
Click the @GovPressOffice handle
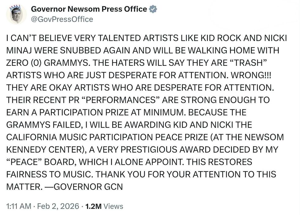pos(62,19)
